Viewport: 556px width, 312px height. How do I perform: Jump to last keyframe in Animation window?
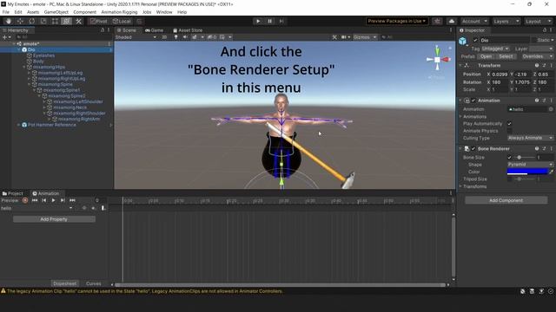(72, 200)
